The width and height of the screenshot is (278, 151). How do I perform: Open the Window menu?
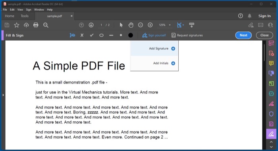(39, 10)
